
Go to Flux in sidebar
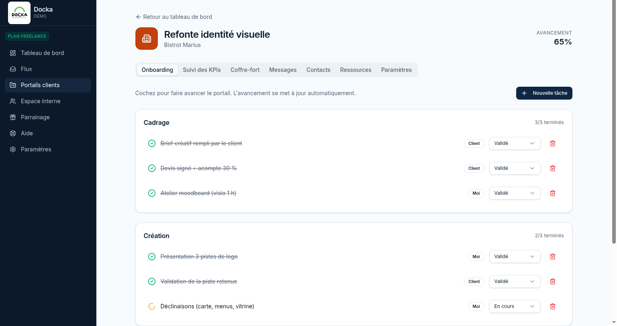tap(48, 69)
